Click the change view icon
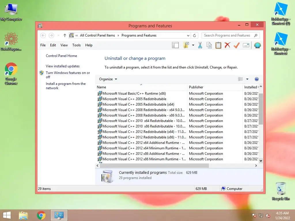The height and width of the screenshot is (221, 295). (240, 79)
